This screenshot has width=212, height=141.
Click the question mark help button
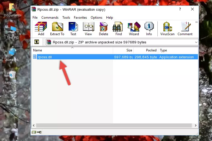click(180, 9)
